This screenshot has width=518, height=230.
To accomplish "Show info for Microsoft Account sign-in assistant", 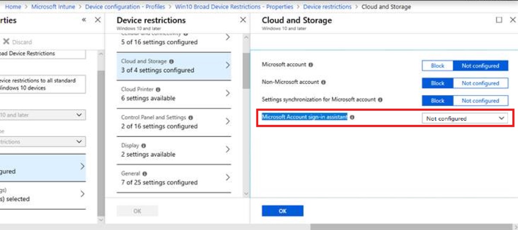I will (x=352, y=117).
